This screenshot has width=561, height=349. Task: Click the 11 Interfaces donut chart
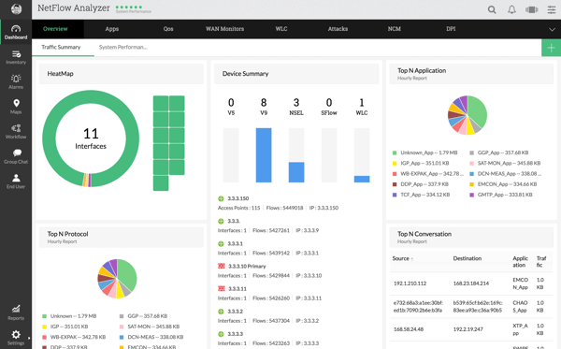[x=91, y=138]
